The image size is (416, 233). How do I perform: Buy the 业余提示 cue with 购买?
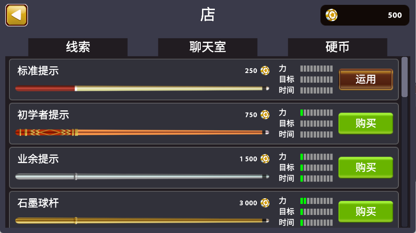[x=366, y=167]
